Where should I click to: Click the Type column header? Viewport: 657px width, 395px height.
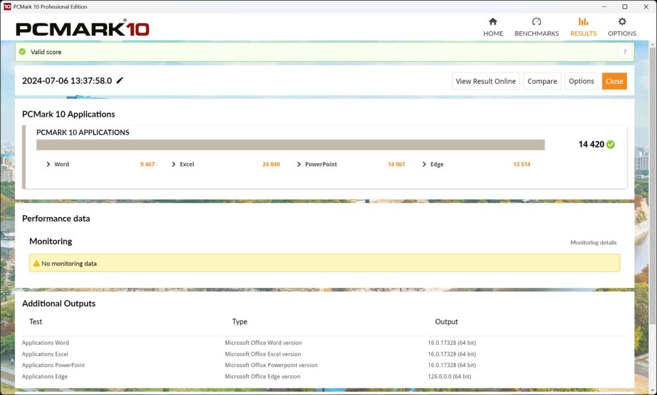(x=240, y=322)
